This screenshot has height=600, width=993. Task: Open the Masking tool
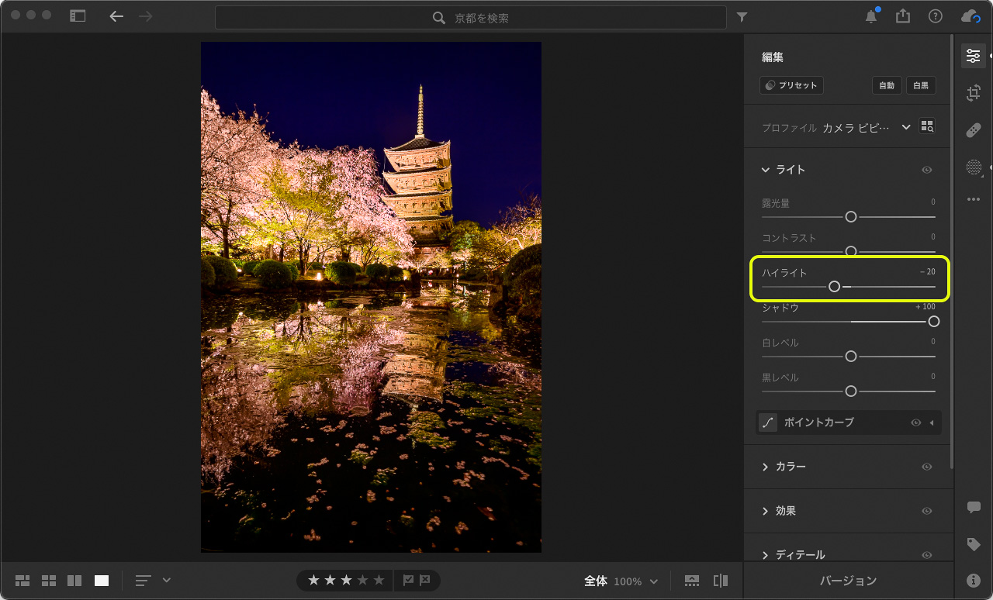click(973, 167)
